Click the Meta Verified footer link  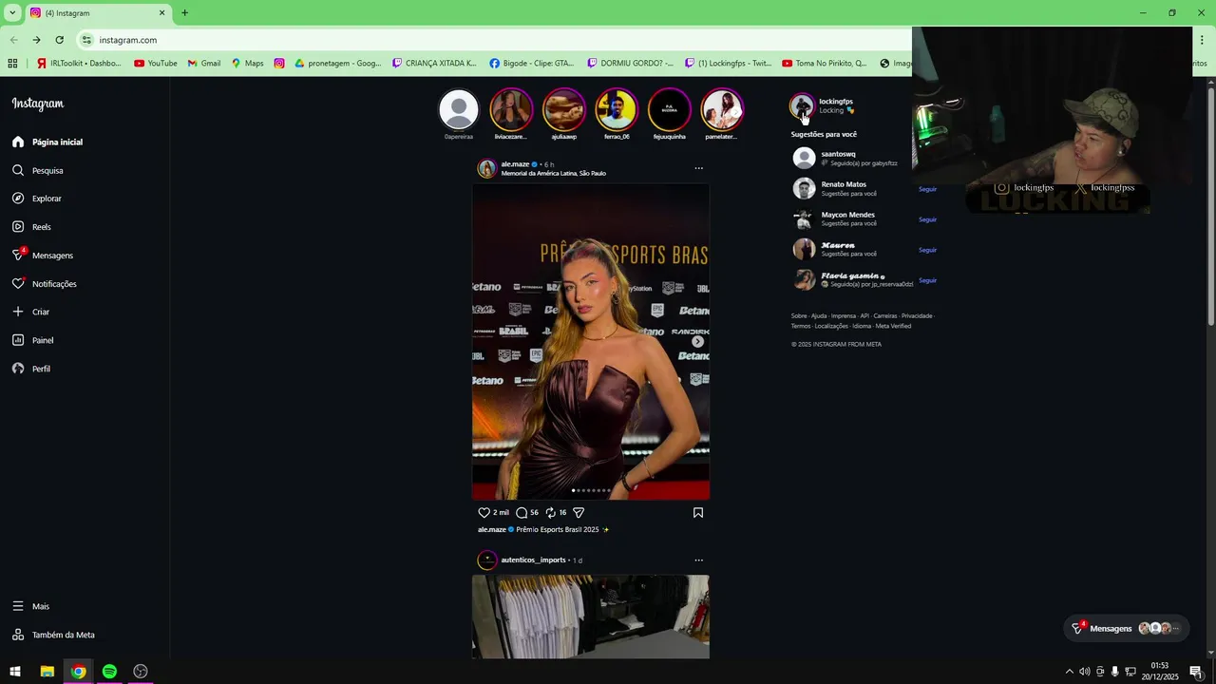[893, 326]
